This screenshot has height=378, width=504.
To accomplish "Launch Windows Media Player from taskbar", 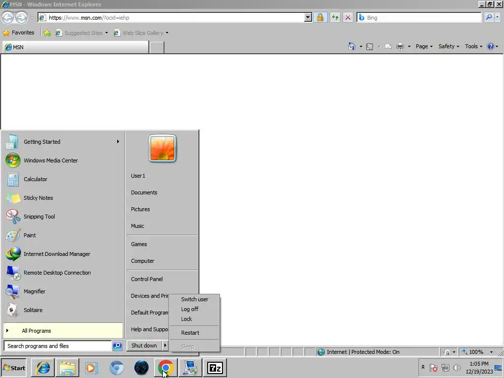I will coord(92,368).
